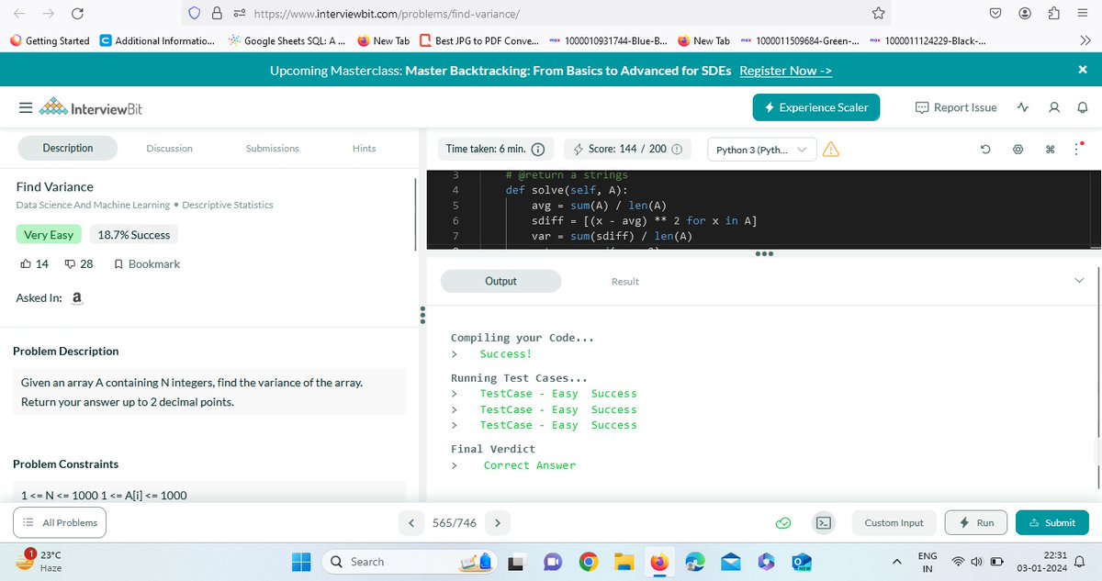This screenshot has width=1102, height=581.
Task: Open Windows Start menu
Action: pos(302,561)
